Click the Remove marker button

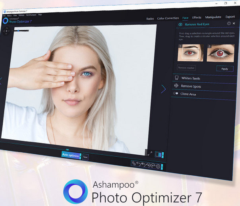[186, 68]
